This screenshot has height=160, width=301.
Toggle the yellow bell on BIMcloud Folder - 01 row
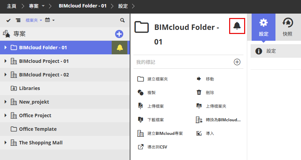click(120, 48)
